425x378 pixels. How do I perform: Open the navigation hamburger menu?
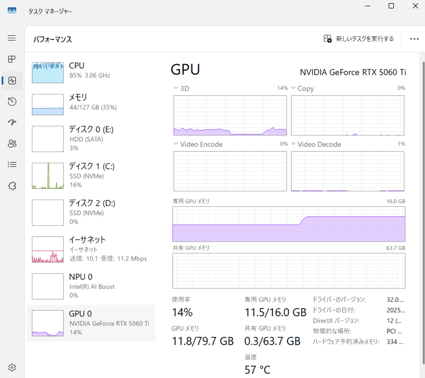click(x=12, y=38)
